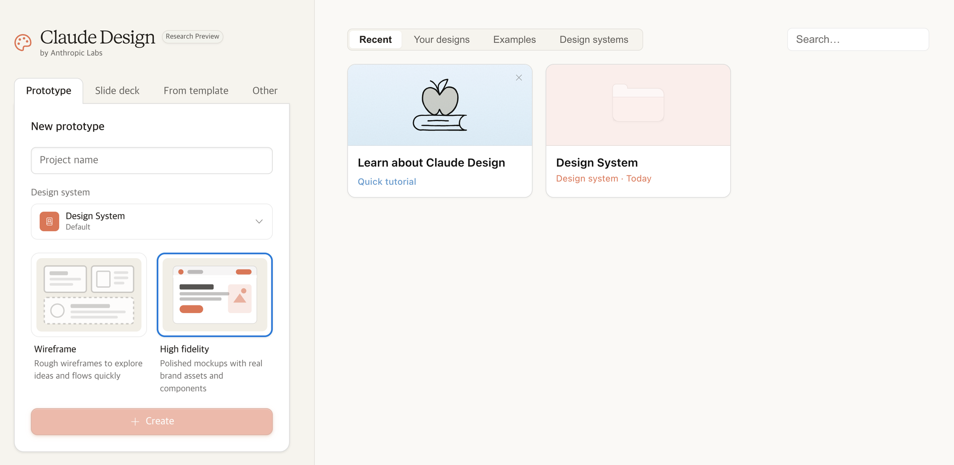Click the Research Preview badge
Screen dimensions: 954x465
coord(193,37)
